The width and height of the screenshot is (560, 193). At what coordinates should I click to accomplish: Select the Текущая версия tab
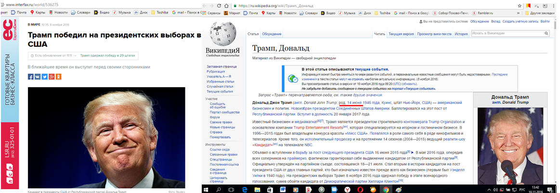[x=401, y=34]
